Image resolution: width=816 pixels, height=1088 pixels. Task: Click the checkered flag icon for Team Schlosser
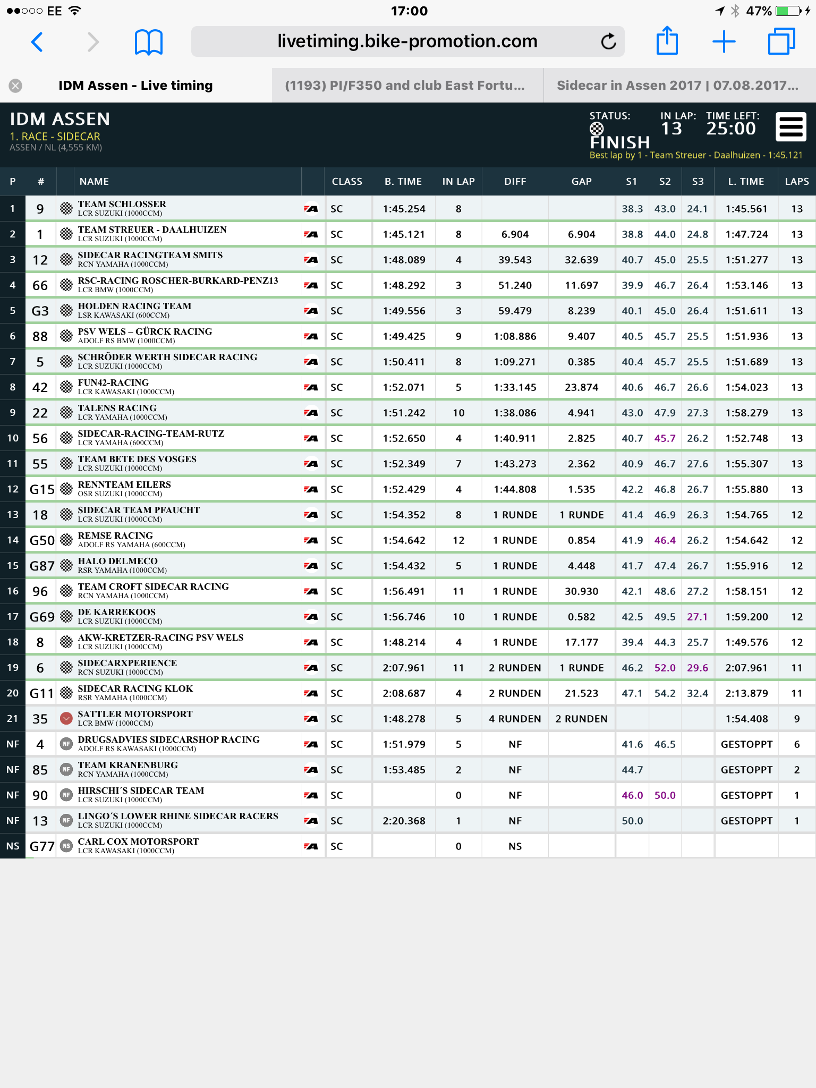[x=66, y=208]
